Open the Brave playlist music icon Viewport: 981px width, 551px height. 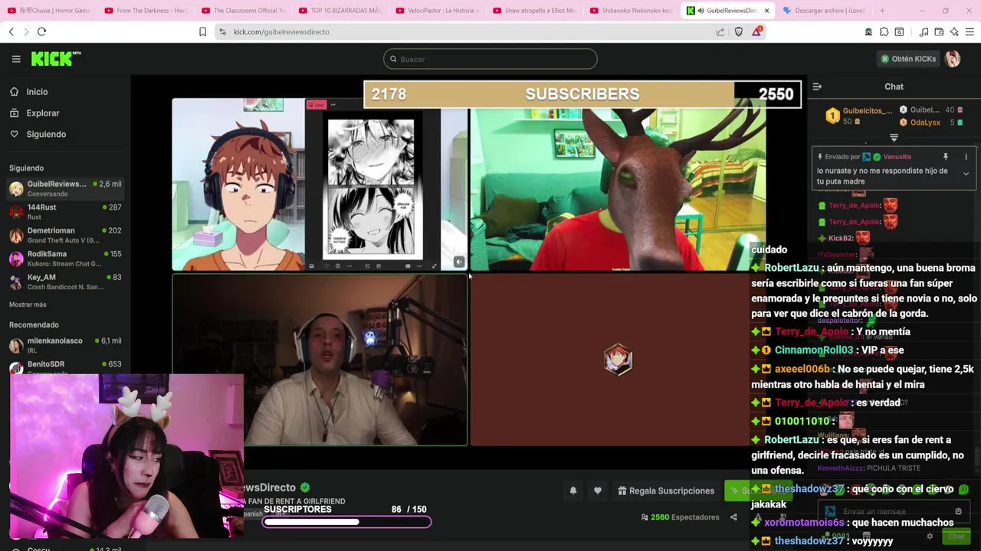(x=924, y=31)
